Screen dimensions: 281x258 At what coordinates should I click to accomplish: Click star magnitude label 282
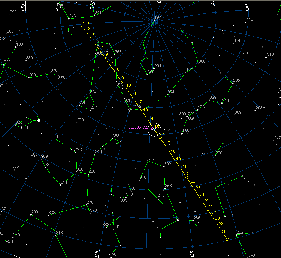click(240, 232)
